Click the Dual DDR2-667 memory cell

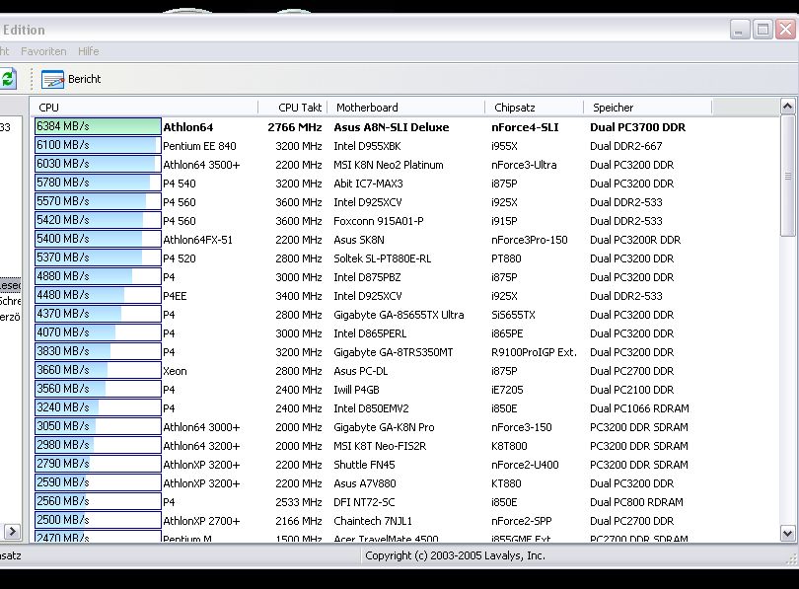click(625, 146)
